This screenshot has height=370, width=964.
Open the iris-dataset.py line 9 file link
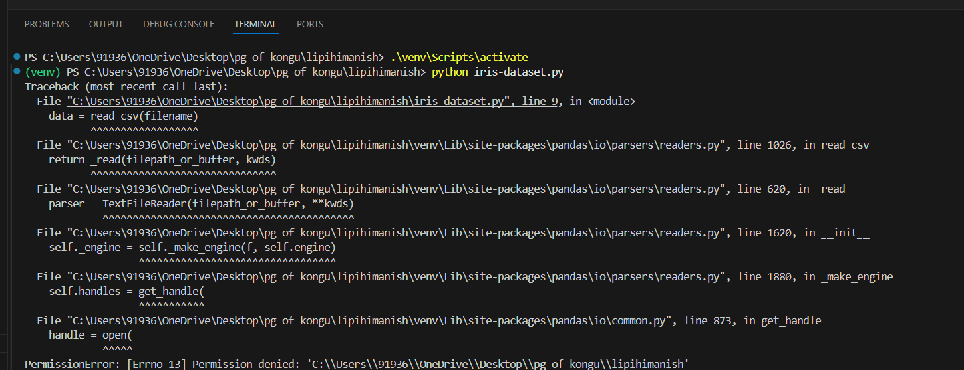[311, 101]
